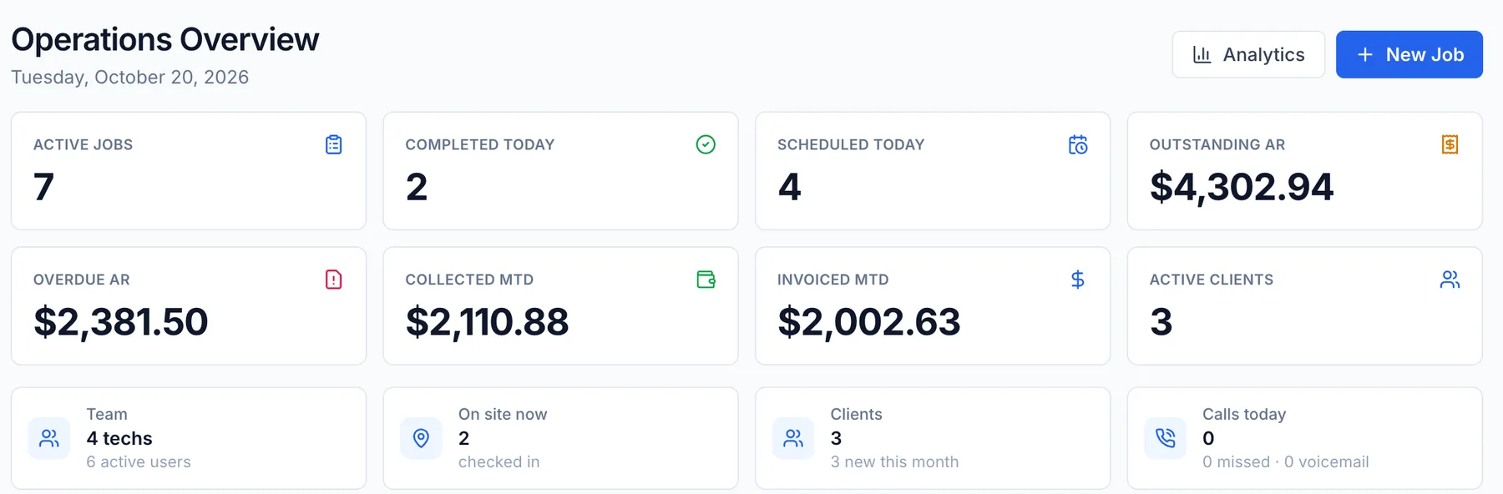Click the 6 active users text
The image size is (1503, 494).
[139, 461]
